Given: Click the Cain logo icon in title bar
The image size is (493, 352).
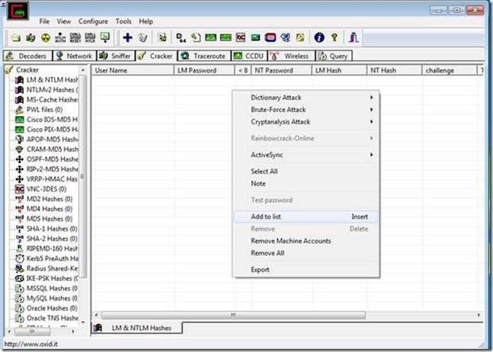Looking at the screenshot, I should pos(18,11).
